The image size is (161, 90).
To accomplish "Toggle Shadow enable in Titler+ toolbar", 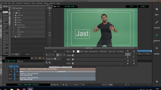I will [x=73, y=55].
